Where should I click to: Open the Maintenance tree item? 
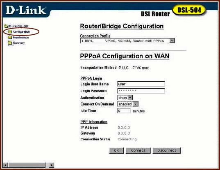pos(21,38)
